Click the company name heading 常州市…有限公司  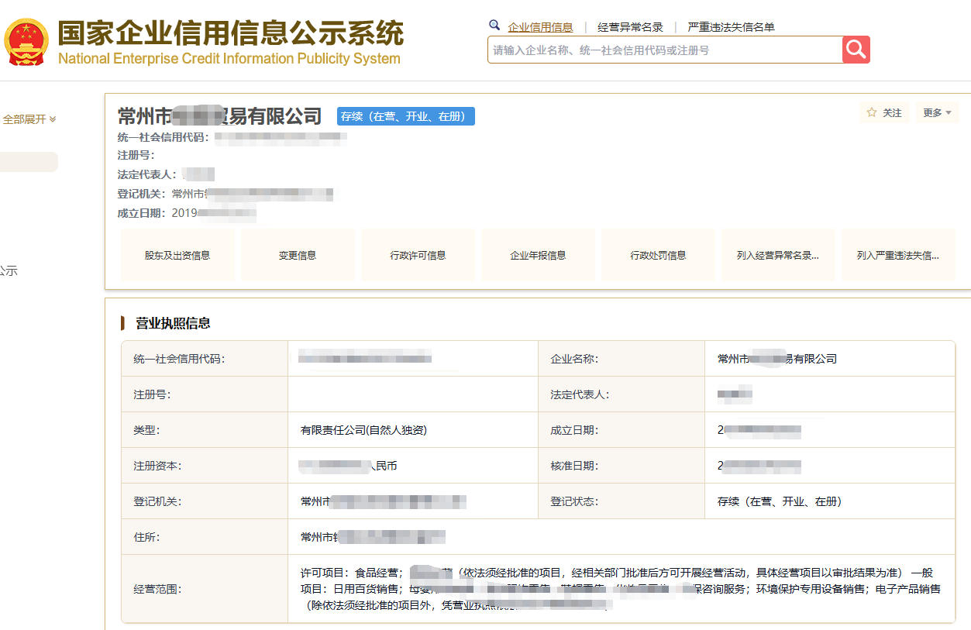coord(219,116)
